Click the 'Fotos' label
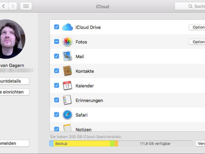The image size is (205, 154). point(81,42)
